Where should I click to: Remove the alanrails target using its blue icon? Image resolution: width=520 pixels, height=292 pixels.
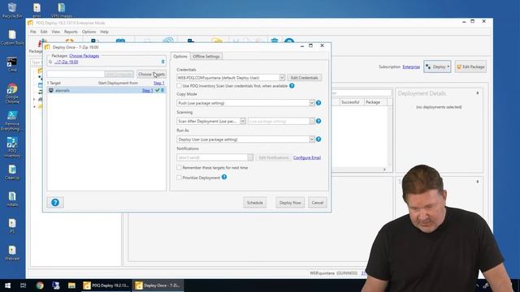pos(162,90)
